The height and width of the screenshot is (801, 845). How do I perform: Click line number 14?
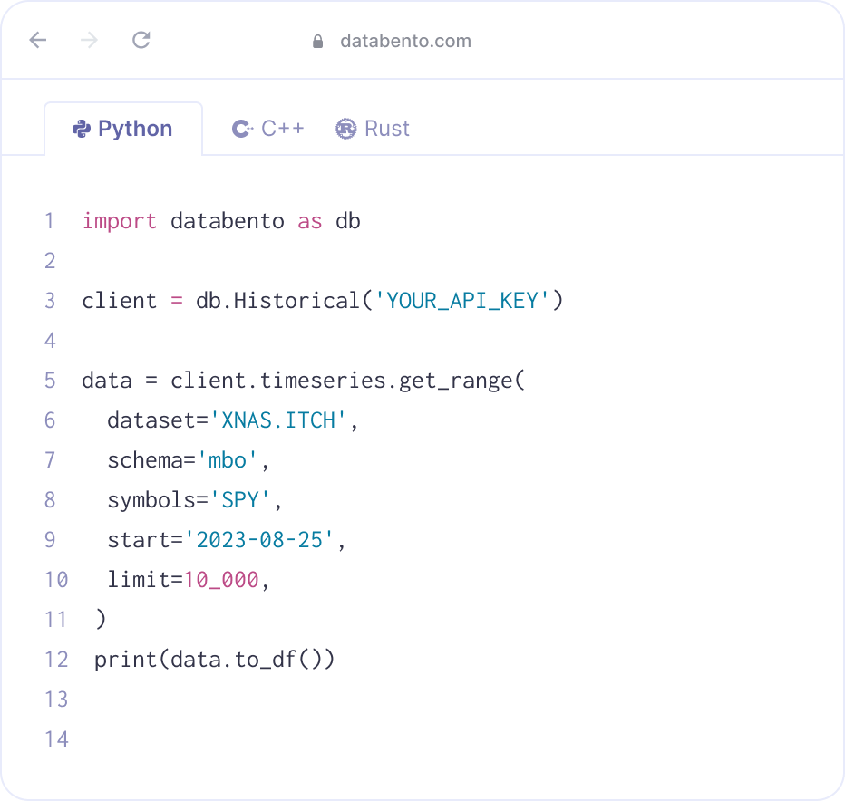click(x=56, y=739)
